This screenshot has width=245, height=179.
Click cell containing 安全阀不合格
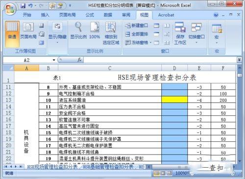click(110, 113)
